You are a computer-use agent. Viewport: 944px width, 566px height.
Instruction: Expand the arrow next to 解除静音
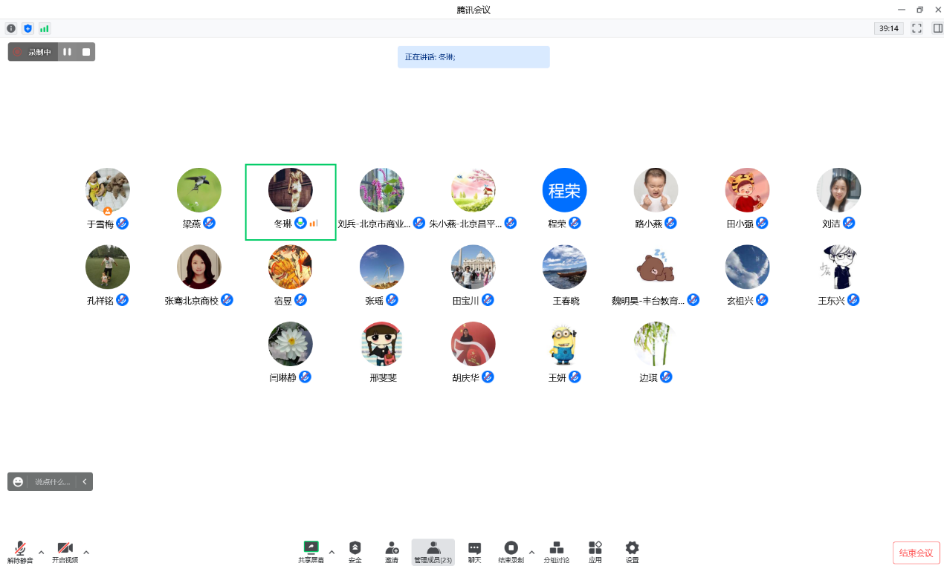point(41,552)
